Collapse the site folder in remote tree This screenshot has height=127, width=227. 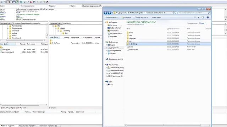point(53,26)
